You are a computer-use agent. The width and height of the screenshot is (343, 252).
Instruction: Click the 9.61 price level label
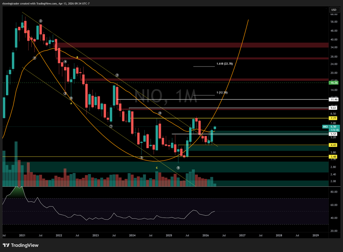[333, 108]
